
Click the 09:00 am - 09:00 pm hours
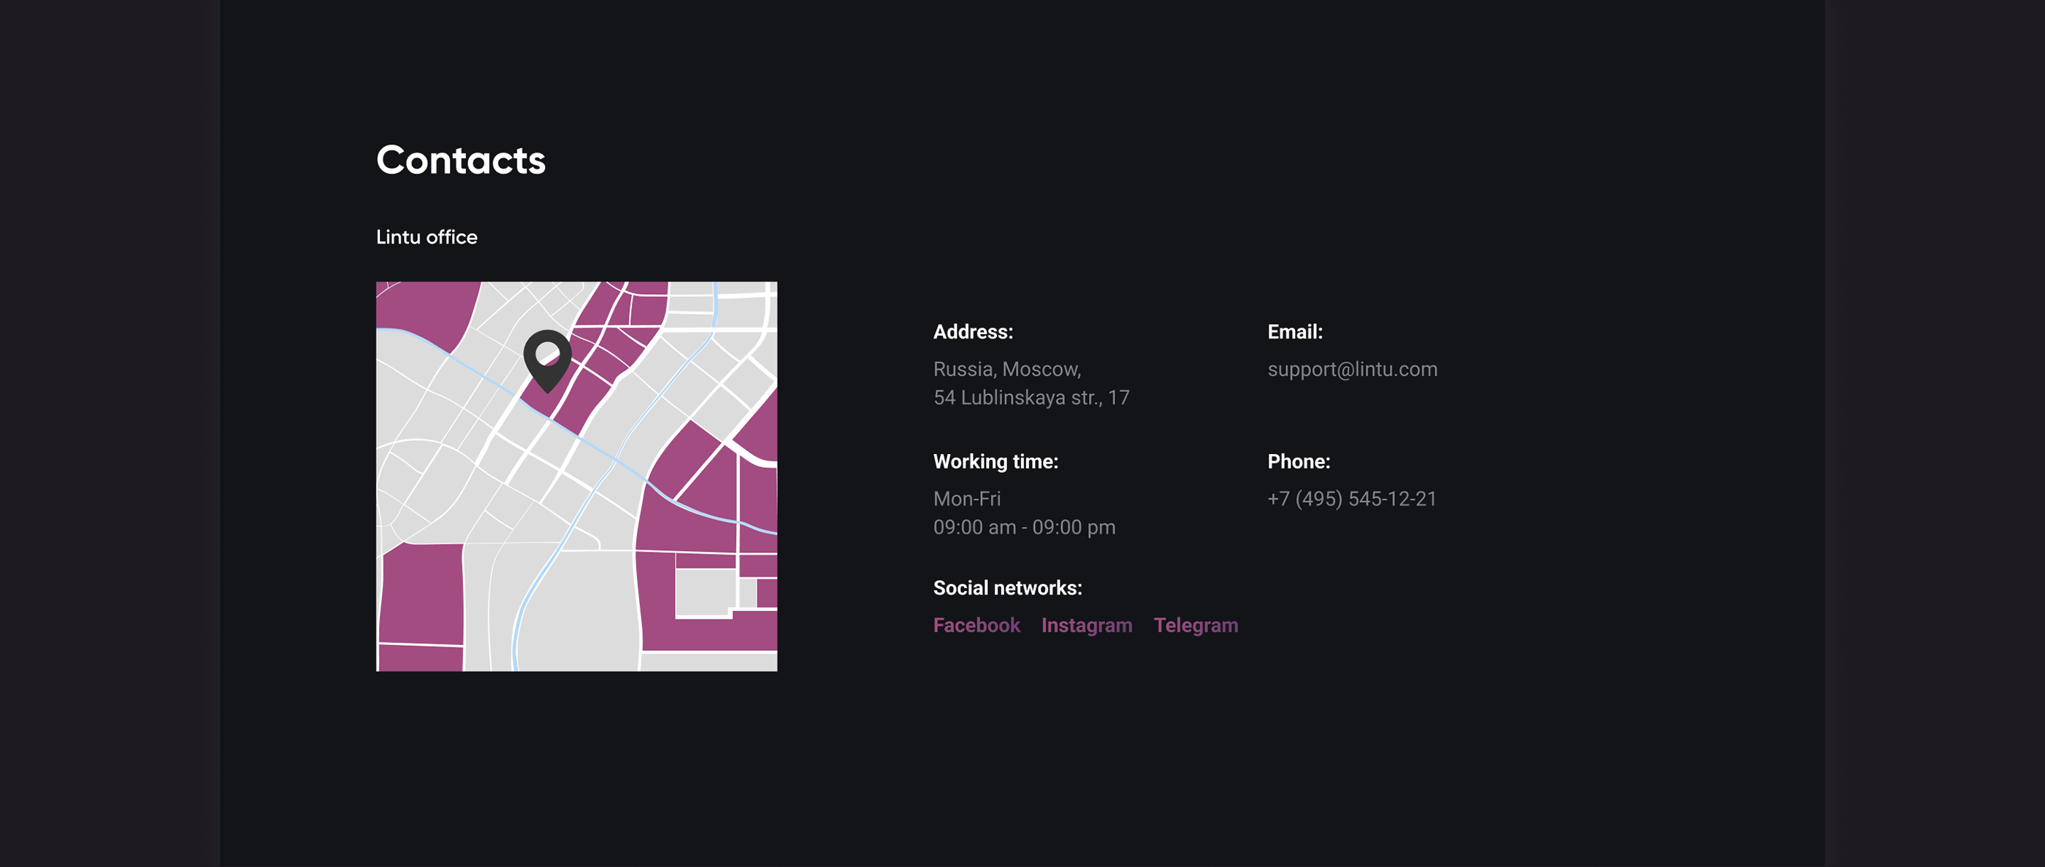tap(1023, 527)
